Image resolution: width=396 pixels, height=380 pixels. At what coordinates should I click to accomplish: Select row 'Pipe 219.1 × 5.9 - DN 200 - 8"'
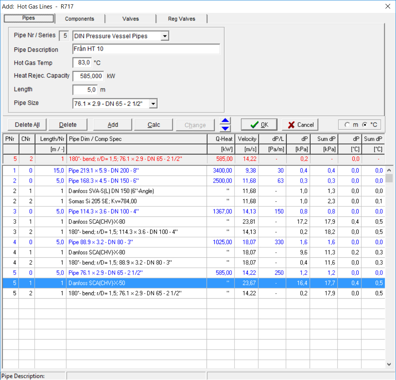pos(194,171)
